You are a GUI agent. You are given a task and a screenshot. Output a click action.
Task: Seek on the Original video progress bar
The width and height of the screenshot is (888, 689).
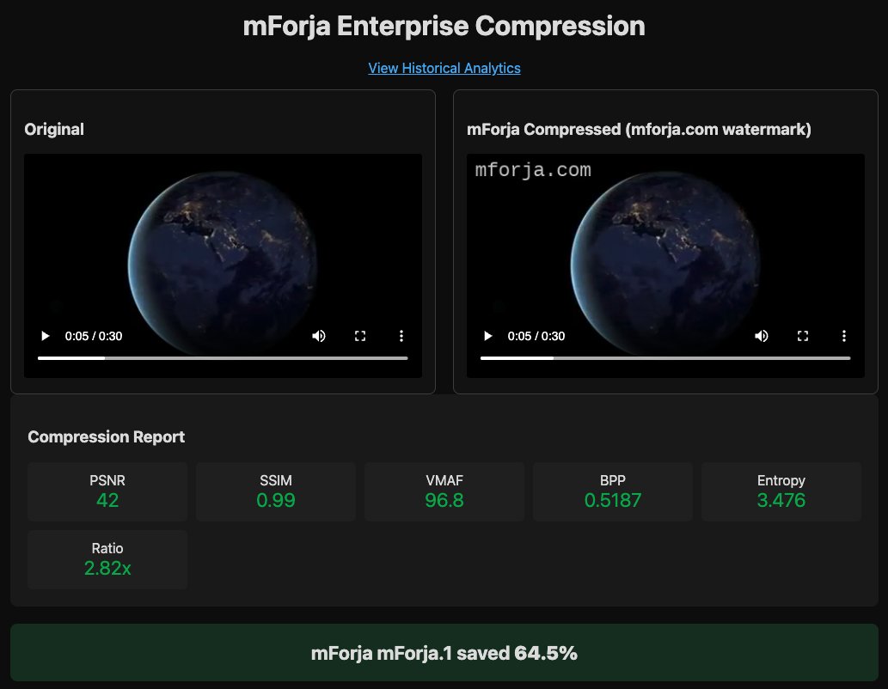point(223,357)
